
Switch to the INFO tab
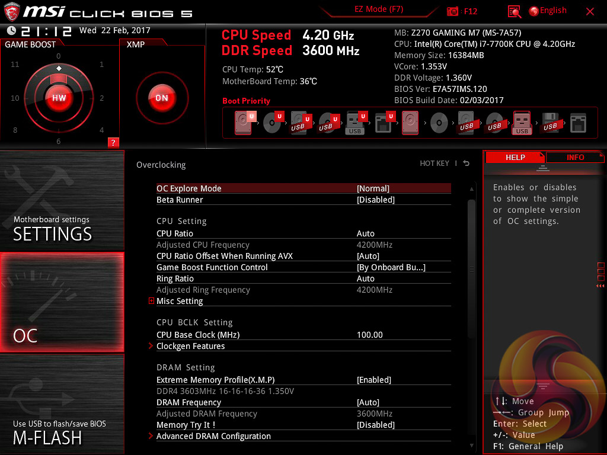tap(575, 158)
